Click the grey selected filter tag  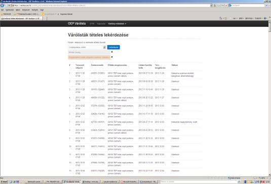click(89, 52)
